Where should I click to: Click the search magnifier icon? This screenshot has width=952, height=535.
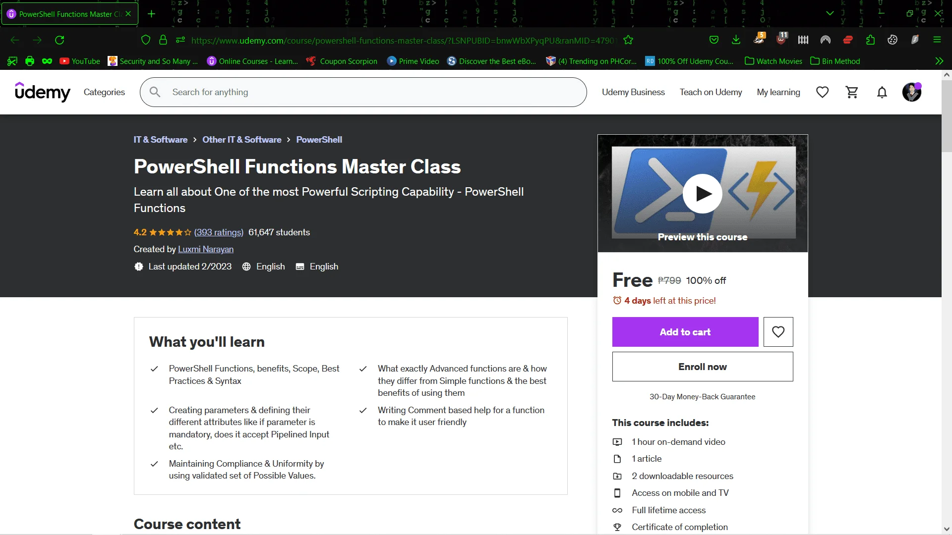point(155,92)
